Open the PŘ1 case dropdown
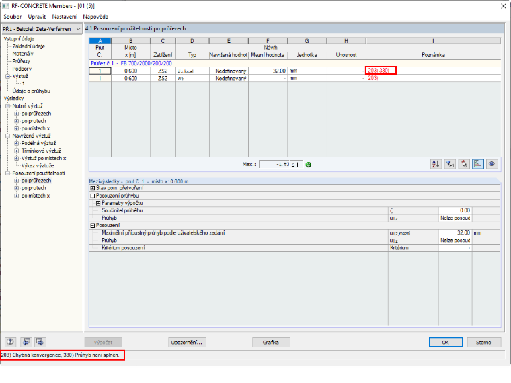Screen dimensions: 511x383 [x=42, y=29]
